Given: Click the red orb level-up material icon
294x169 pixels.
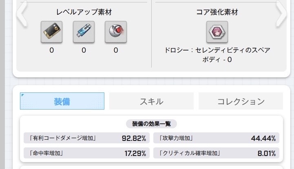Looking at the screenshot, I should coord(116,32).
